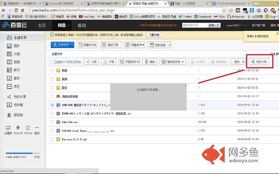The width and height of the screenshot is (279, 174).
Task: Open the Flickr bookmark
Action: click(x=219, y=17)
